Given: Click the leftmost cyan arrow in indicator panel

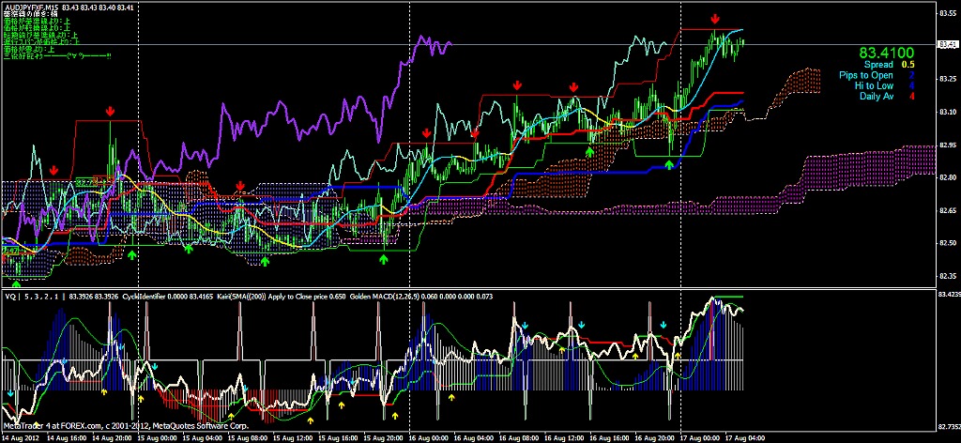Looking at the screenshot, I should tap(10, 394).
